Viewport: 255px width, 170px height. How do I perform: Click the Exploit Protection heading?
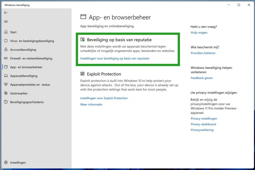pos(104,74)
